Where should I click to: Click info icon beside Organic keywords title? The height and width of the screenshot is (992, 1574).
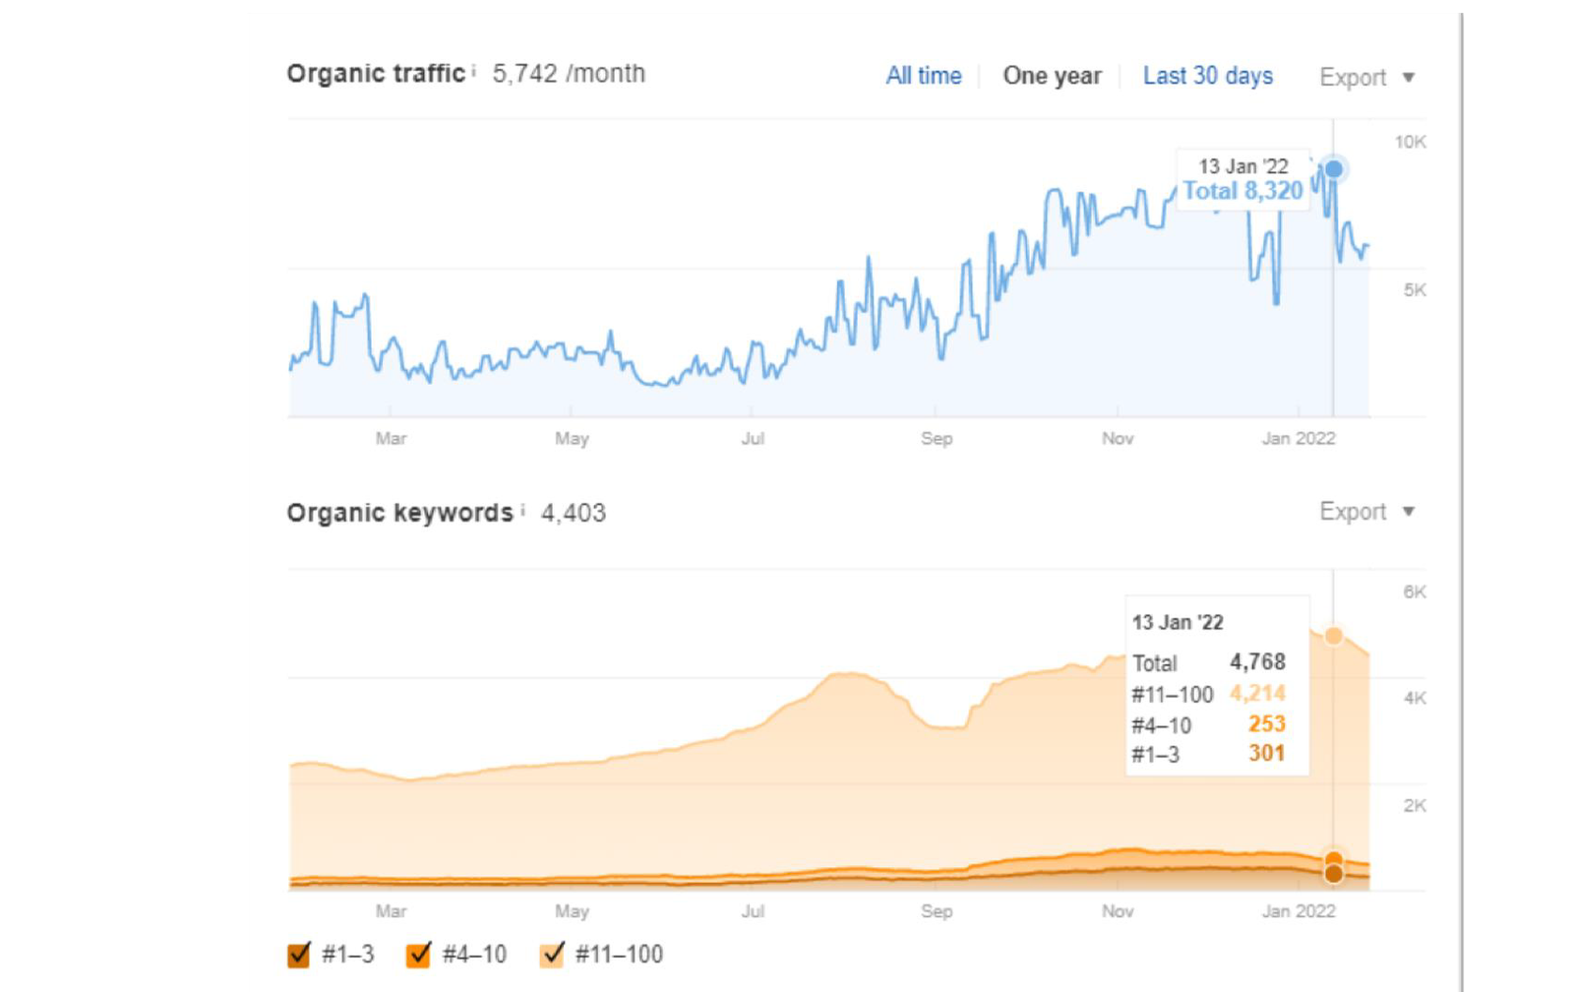[x=522, y=510]
